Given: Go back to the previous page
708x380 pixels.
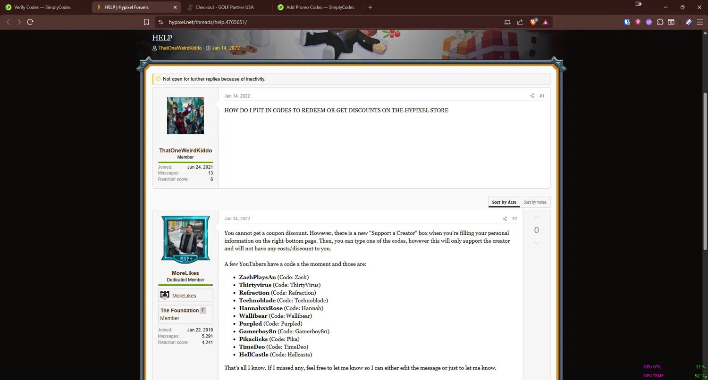Looking at the screenshot, I should [x=8, y=22].
